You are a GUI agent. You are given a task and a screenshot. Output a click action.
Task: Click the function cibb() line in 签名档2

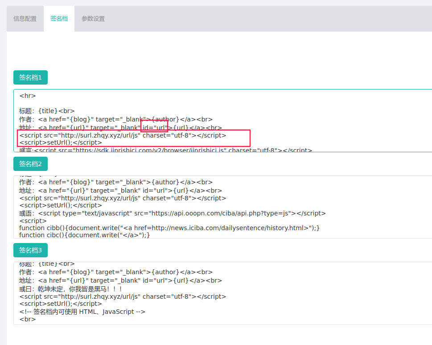click(169, 228)
